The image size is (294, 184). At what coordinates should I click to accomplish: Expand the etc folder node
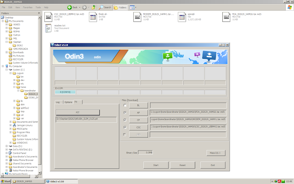pos(14,84)
